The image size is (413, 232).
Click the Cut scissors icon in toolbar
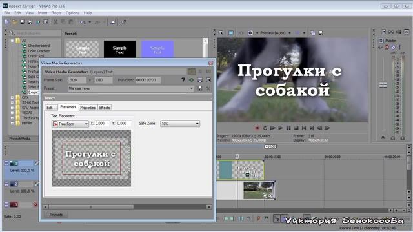pyautogui.click(x=55, y=22)
